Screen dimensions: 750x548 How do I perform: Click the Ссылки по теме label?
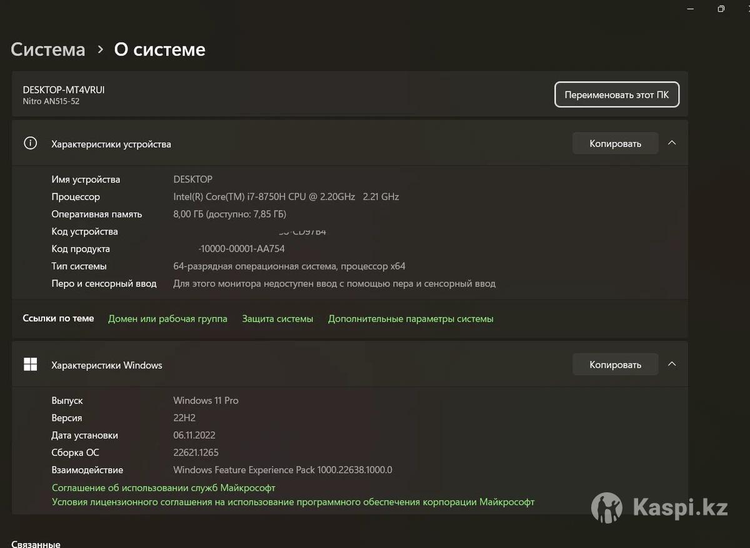point(58,318)
